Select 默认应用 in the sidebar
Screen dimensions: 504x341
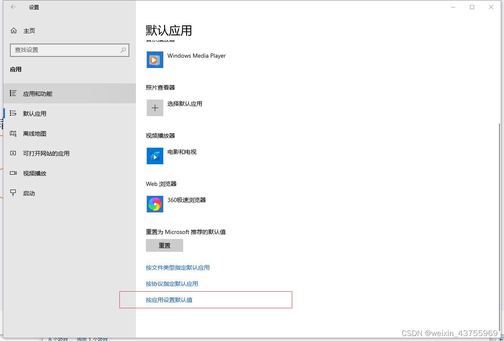coord(70,113)
